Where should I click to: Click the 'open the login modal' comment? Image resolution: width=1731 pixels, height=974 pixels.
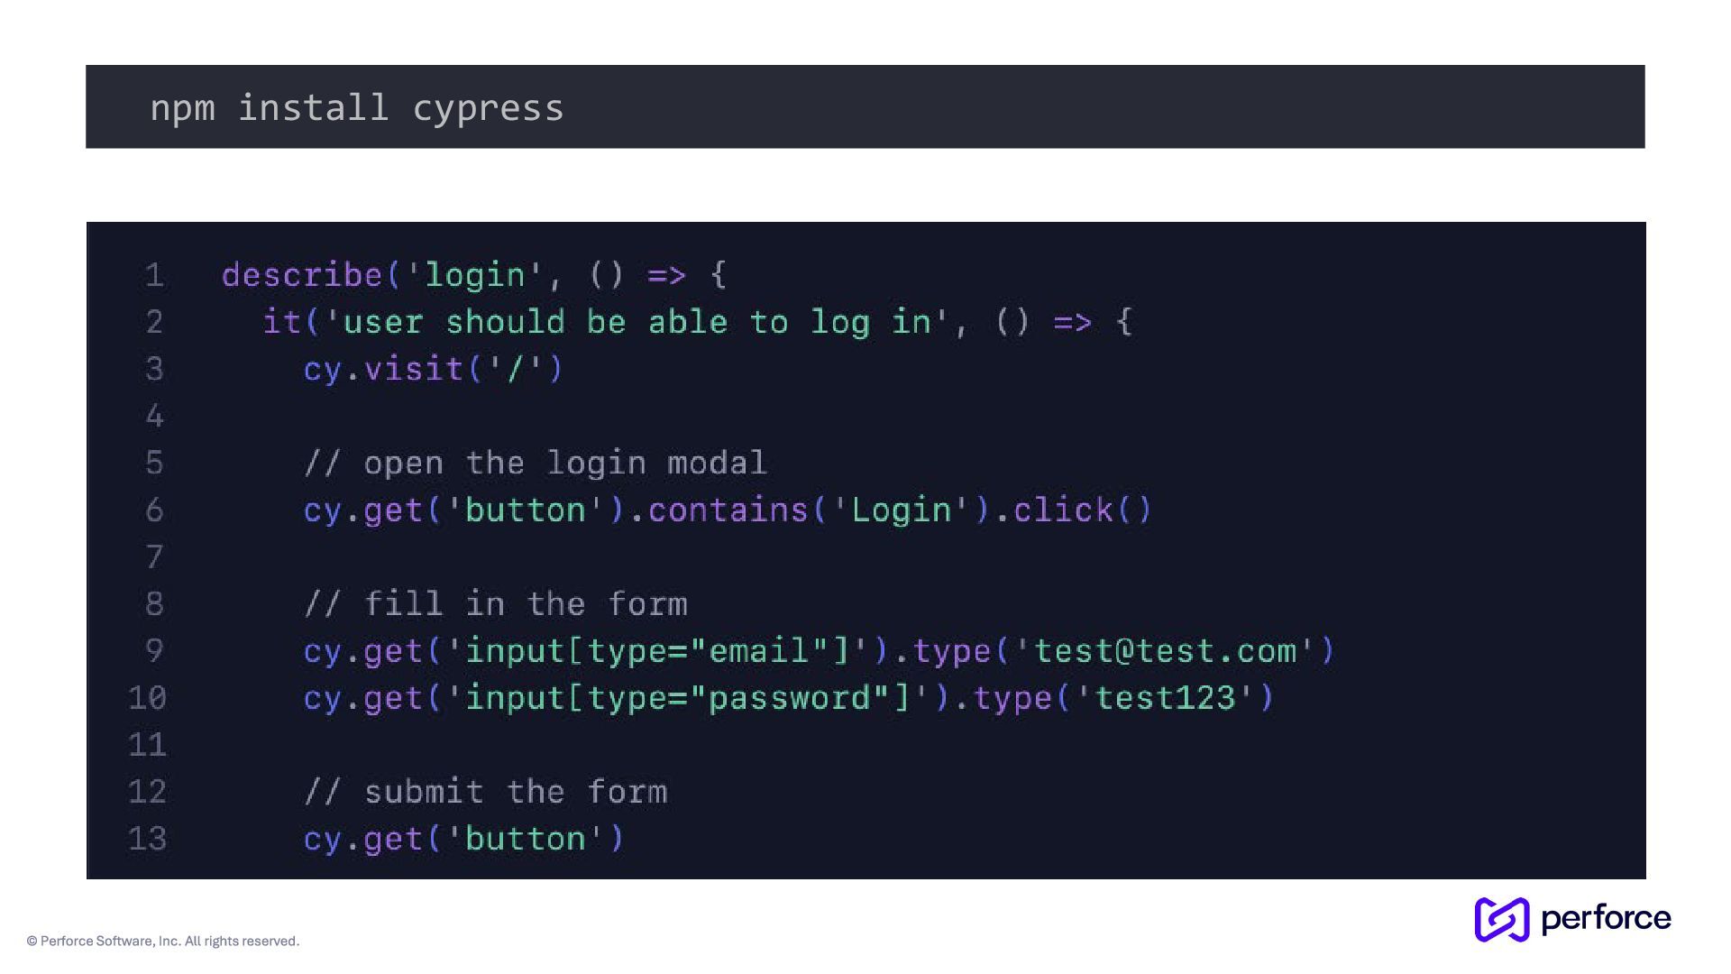click(x=535, y=464)
